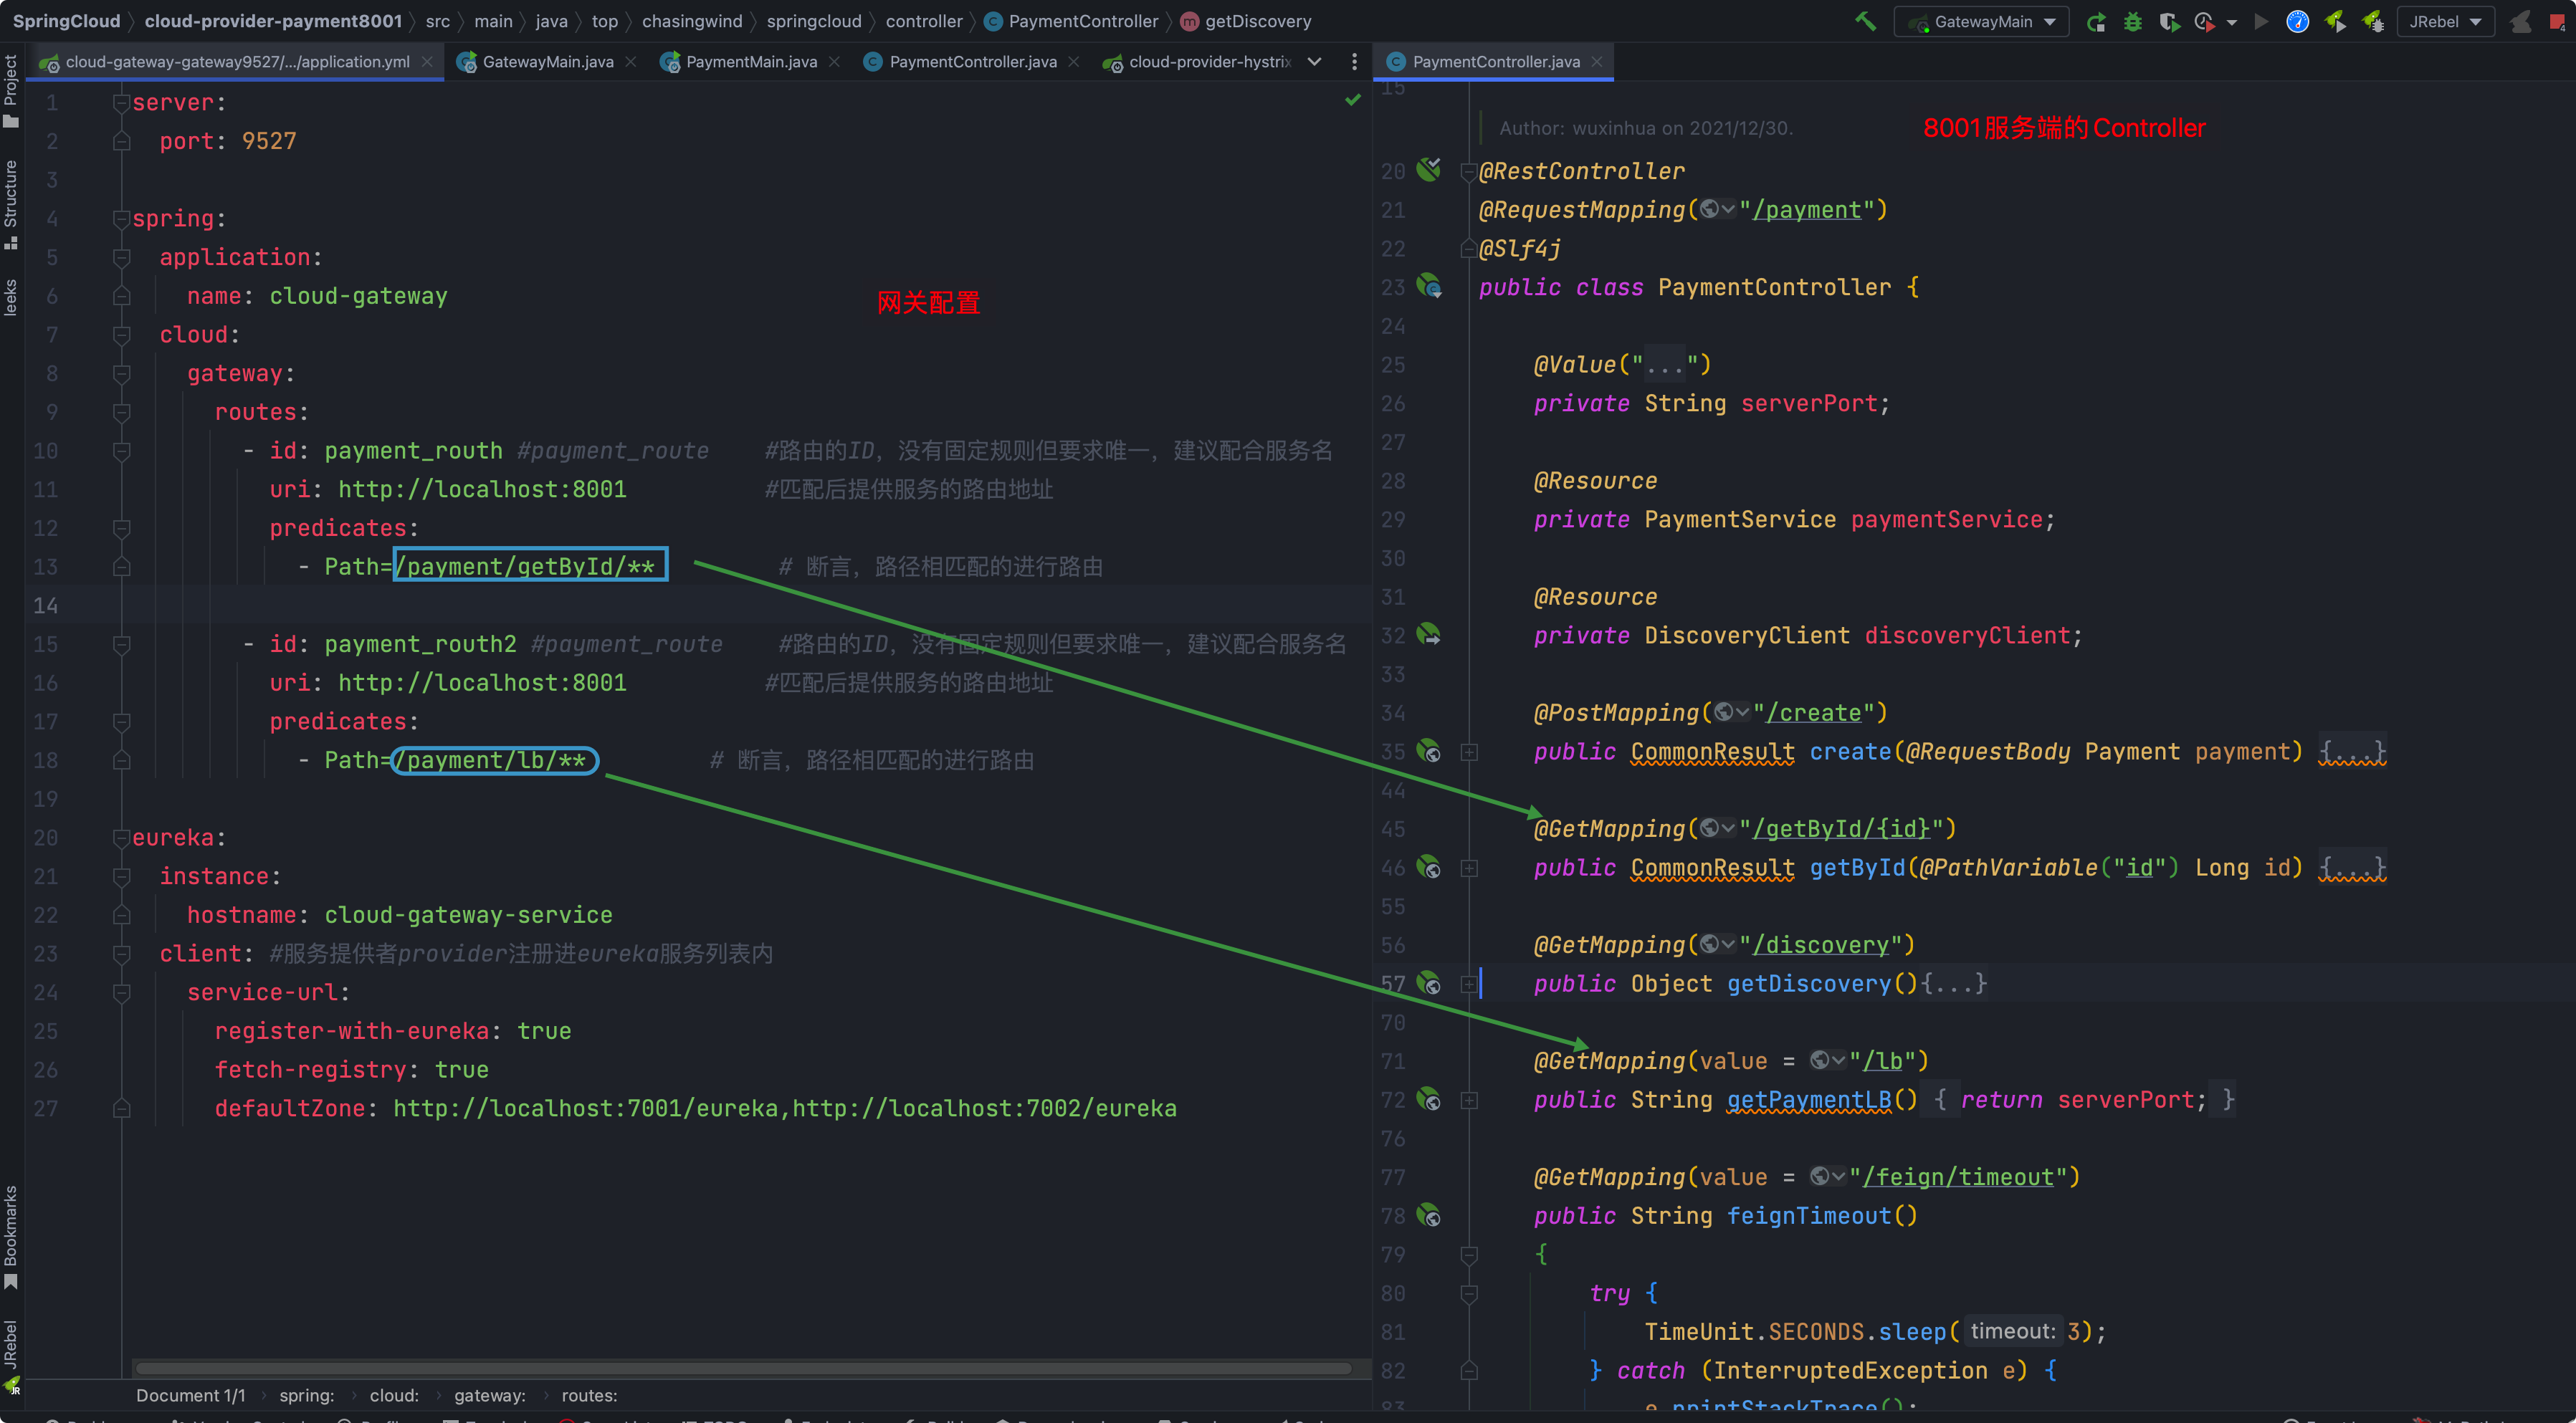Click the green Rerun GatewayMain icon

pos(2096,21)
